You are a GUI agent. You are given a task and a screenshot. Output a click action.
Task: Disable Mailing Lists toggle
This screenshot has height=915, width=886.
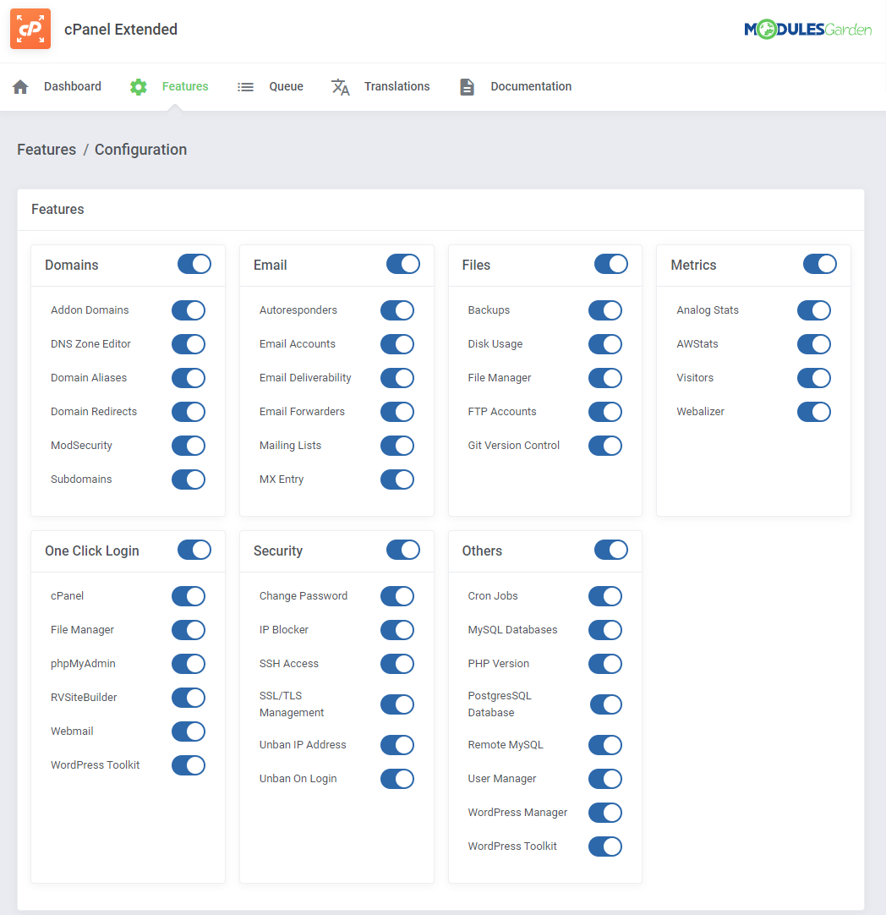[397, 446]
